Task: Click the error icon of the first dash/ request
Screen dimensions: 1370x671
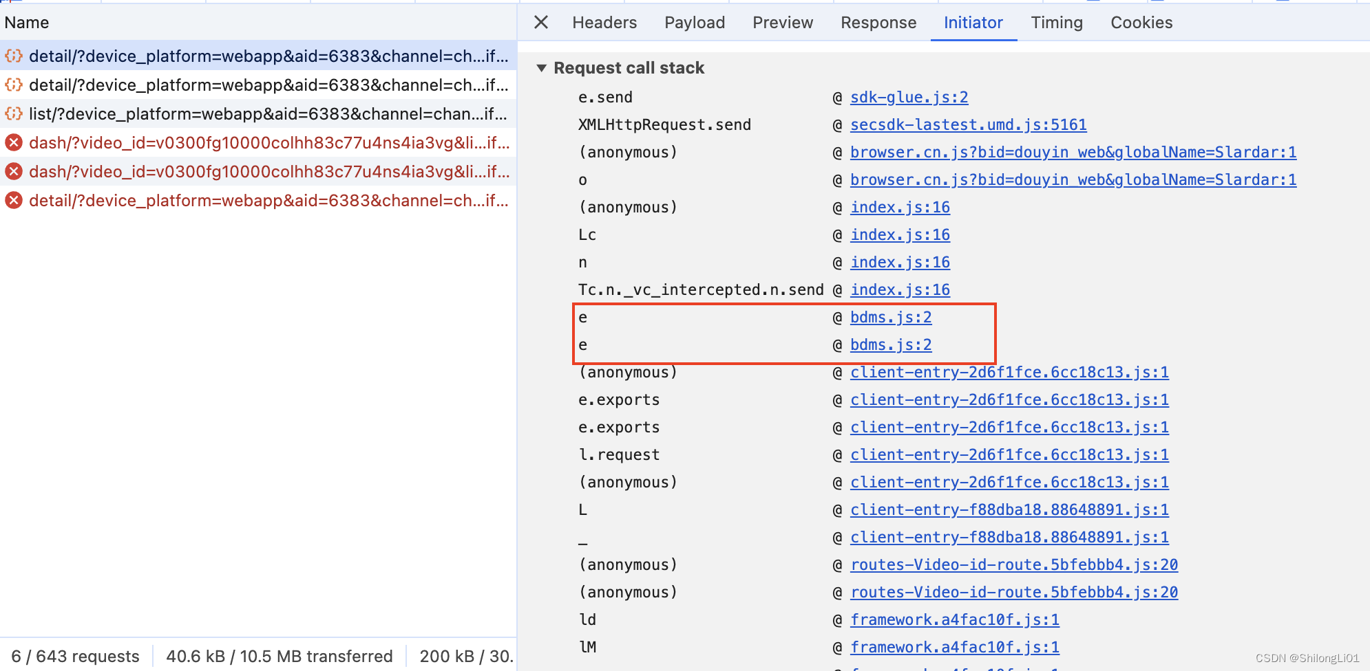Action: (x=14, y=142)
